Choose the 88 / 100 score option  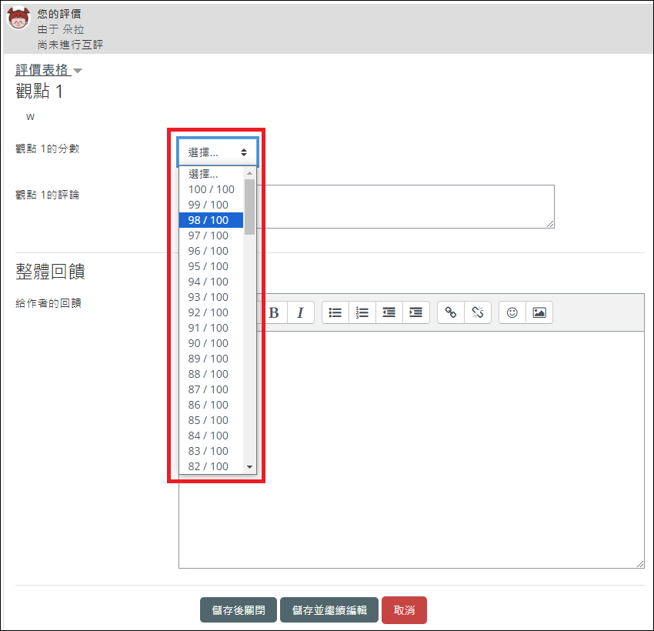[211, 375]
